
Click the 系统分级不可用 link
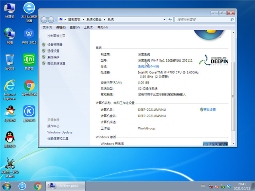click(x=149, y=66)
